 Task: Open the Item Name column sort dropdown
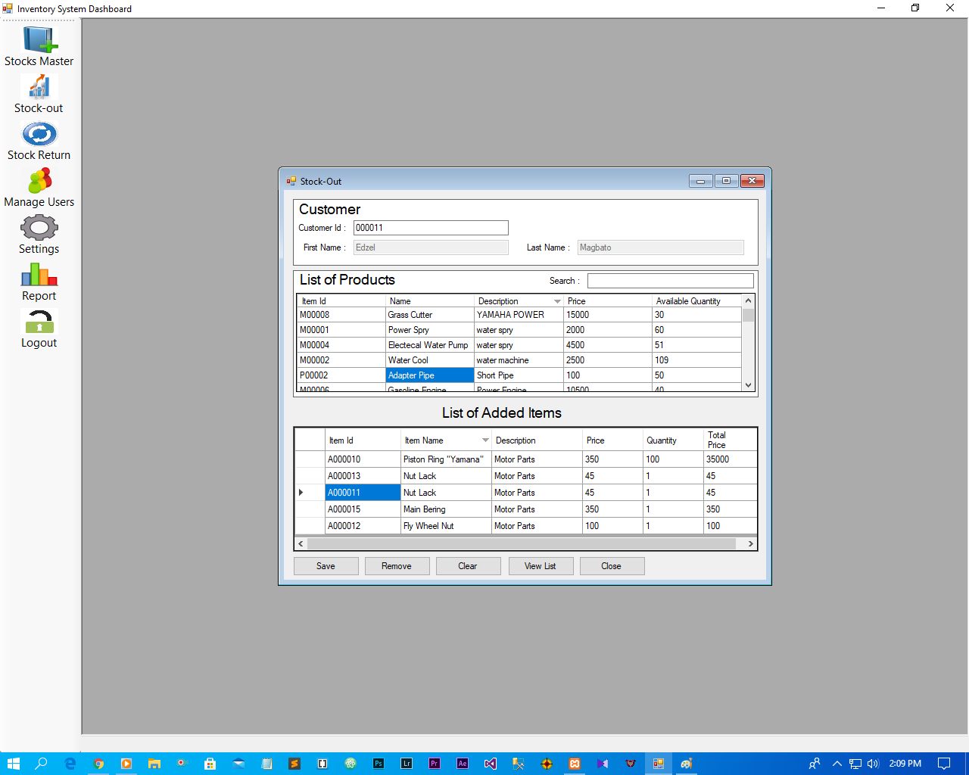pos(485,440)
